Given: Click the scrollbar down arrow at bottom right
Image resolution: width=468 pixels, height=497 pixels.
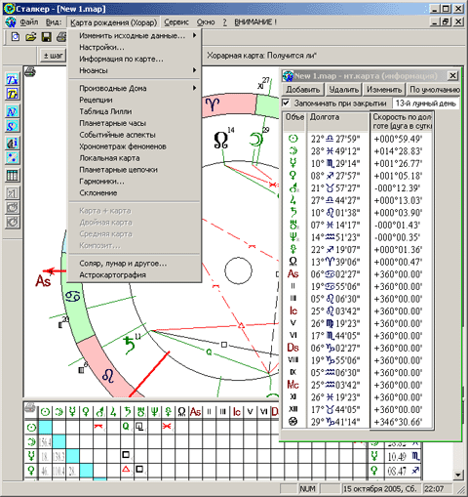Looking at the screenshot, I should [x=457, y=475].
